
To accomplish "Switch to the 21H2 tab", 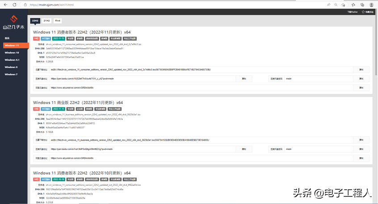I will tap(46, 21).
